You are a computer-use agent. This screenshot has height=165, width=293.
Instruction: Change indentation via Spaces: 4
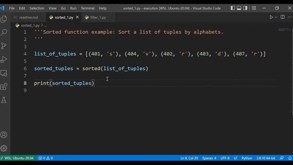209,158
